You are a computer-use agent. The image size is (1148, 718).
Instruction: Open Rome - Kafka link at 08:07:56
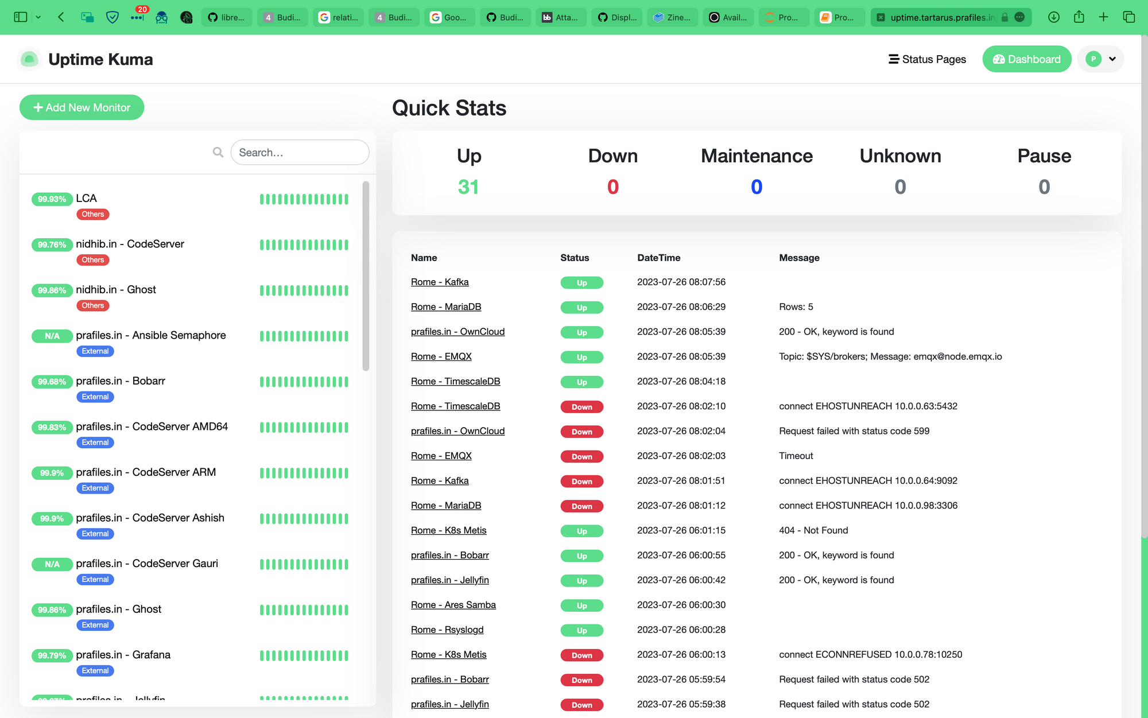pyautogui.click(x=440, y=282)
